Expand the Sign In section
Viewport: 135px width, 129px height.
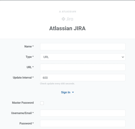click(67, 92)
